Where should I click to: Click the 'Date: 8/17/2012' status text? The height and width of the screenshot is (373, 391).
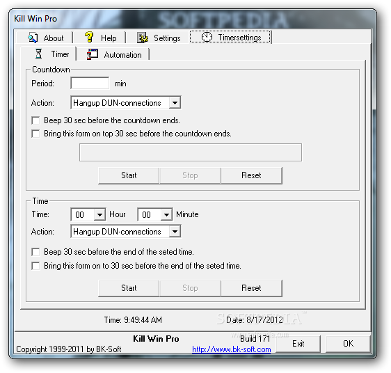tap(255, 320)
